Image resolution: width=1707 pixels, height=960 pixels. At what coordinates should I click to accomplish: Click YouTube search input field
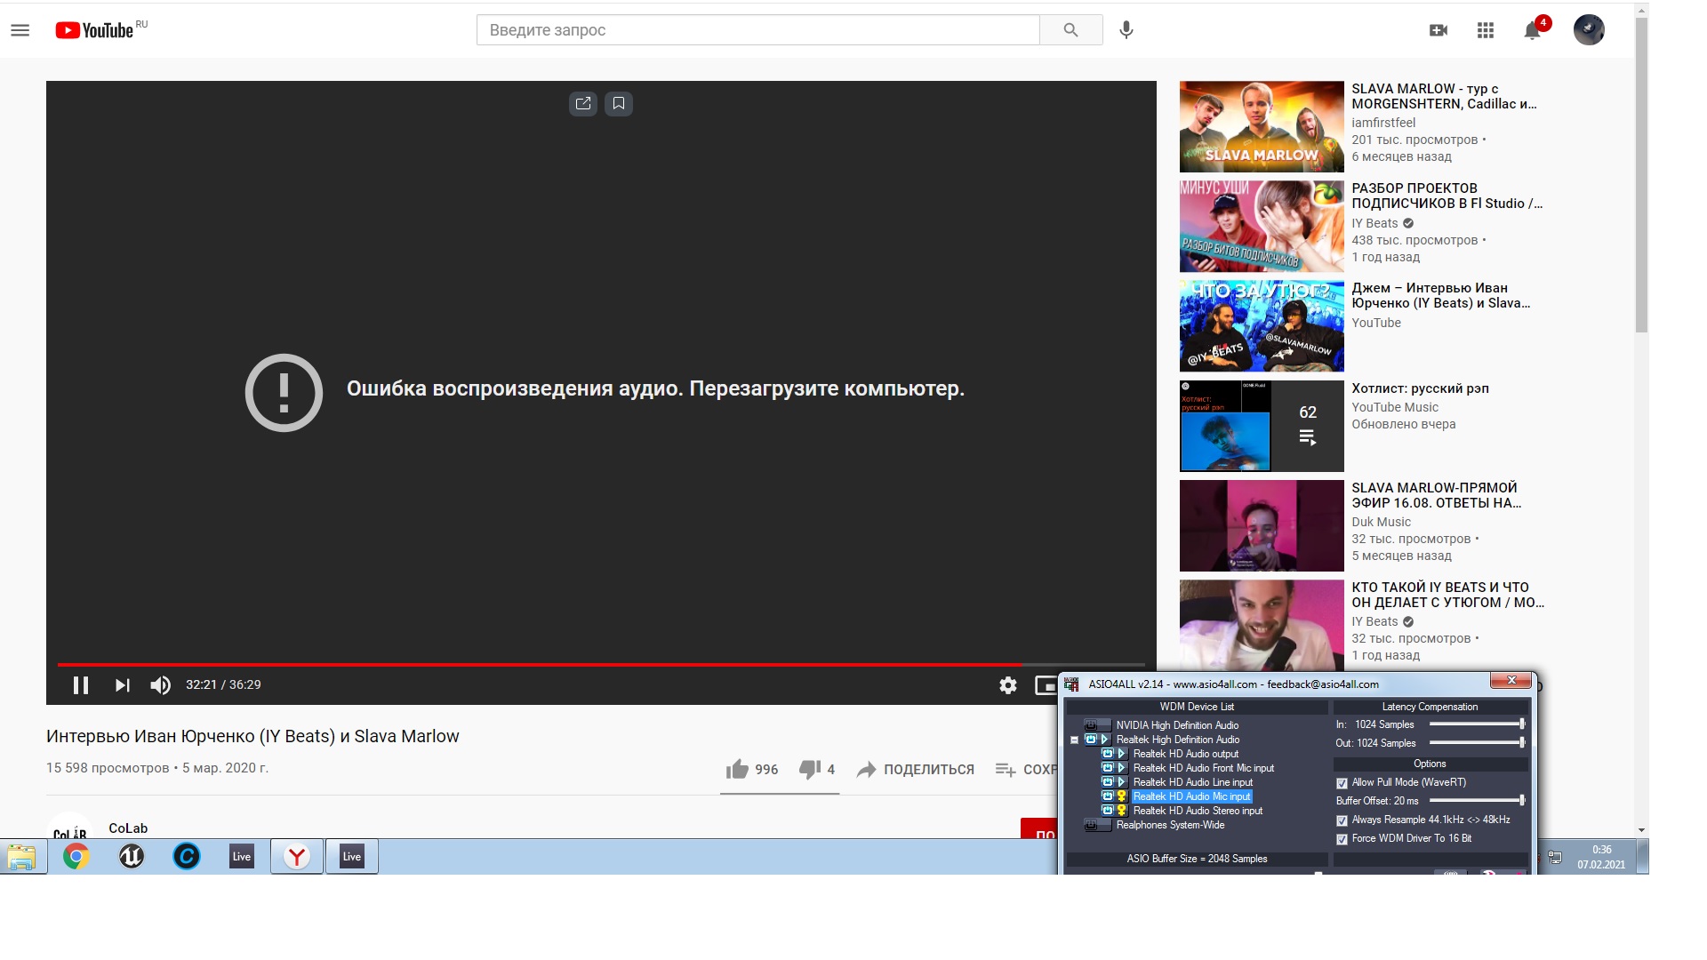[757, 30]
